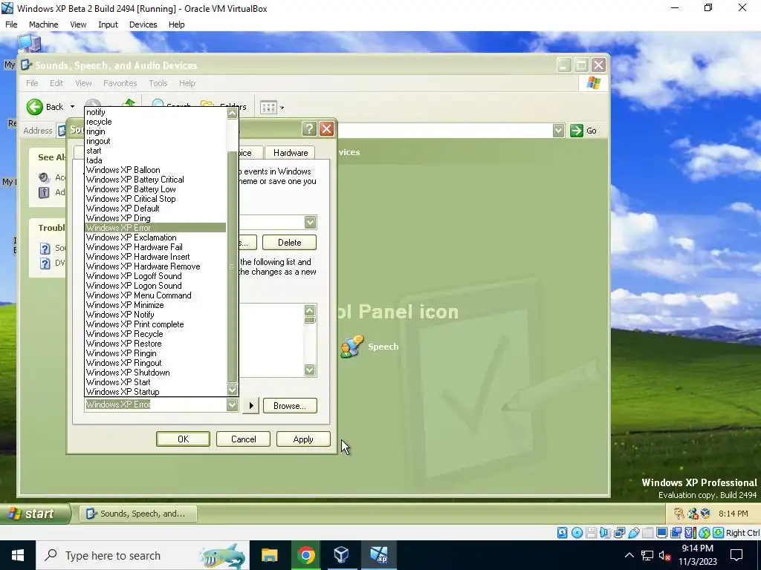Click the XP VM taskbar icon
Screen dimensions: 761x570
pyautogui.click(x=378, y=555)
